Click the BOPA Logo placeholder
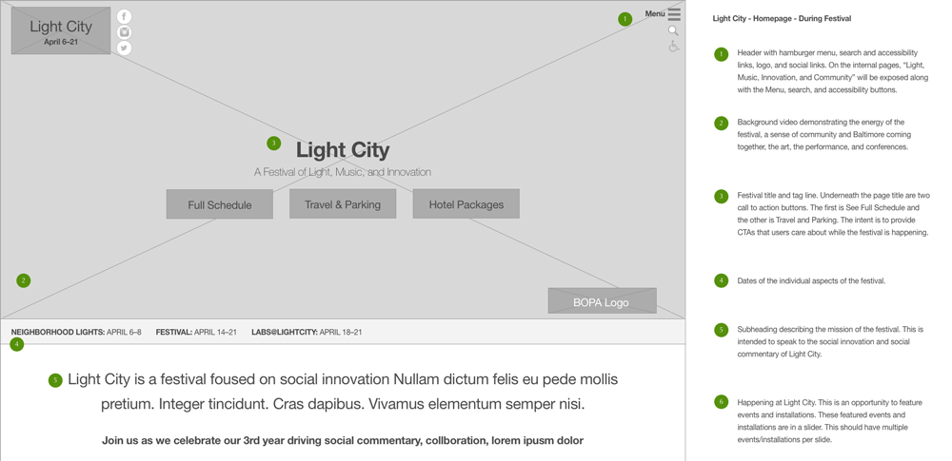Screen dimensions: 952x461 coord(602,301)
